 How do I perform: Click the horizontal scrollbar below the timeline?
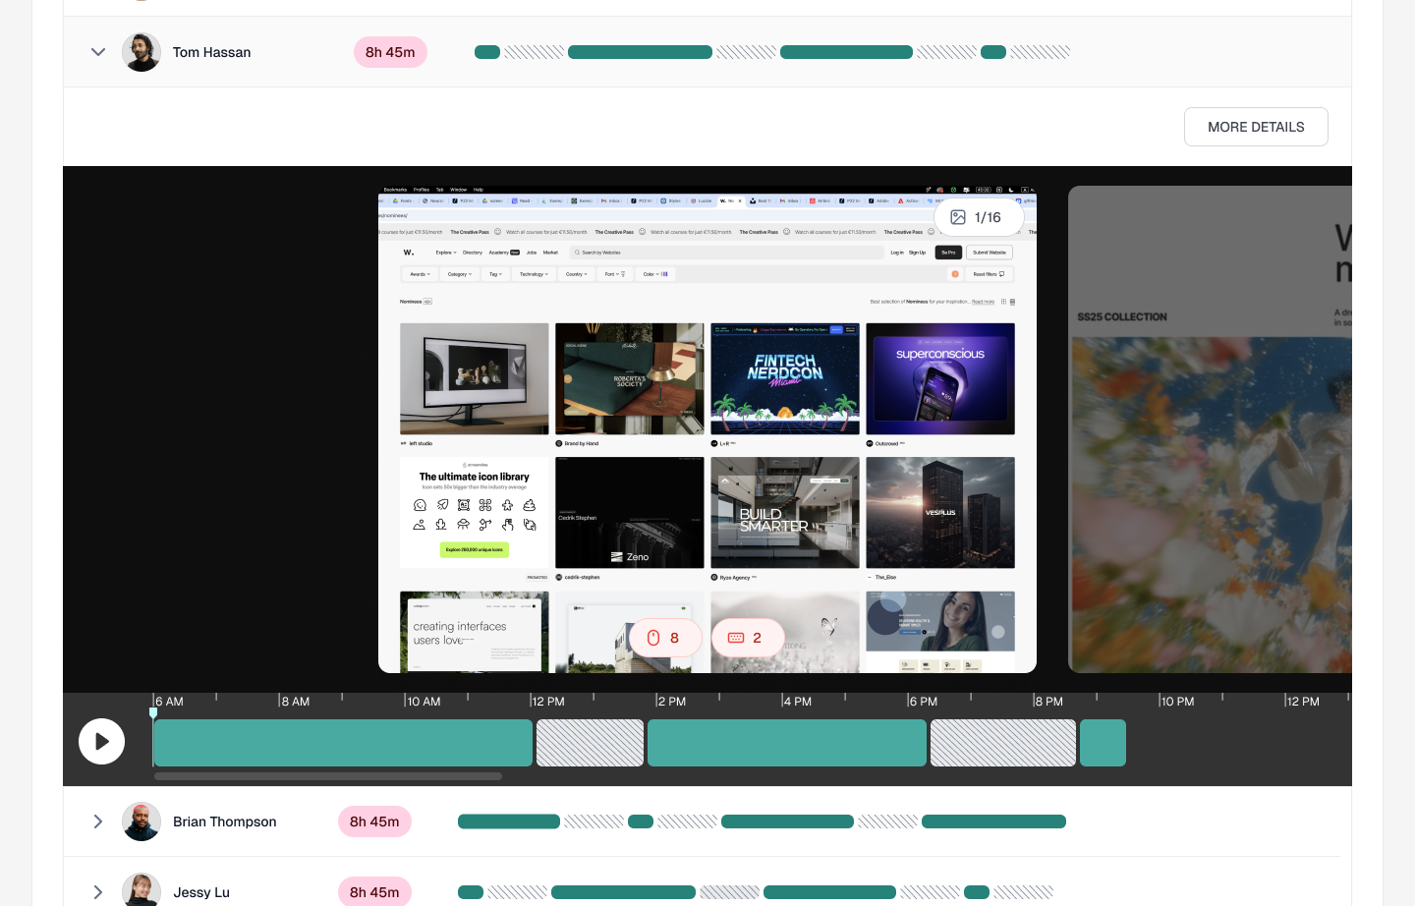(x=328, y=776)
